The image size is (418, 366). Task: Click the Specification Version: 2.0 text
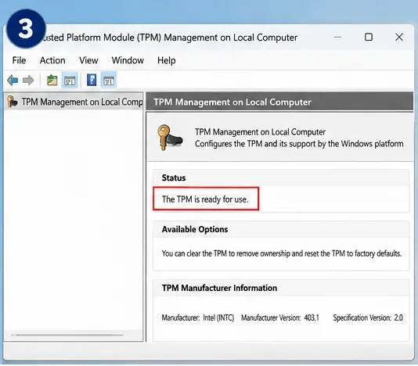click(x=368, y=318)
